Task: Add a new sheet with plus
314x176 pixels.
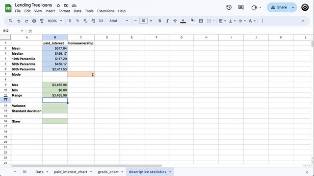Action: [x=15, y=172]
